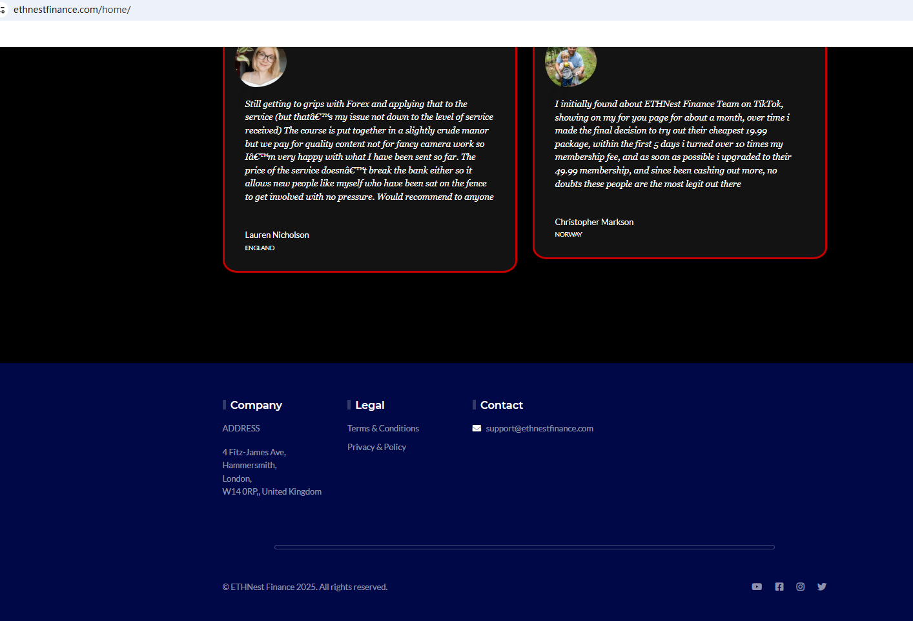Click the name 'Lauren Nicholson'

[x=277, y=235]
